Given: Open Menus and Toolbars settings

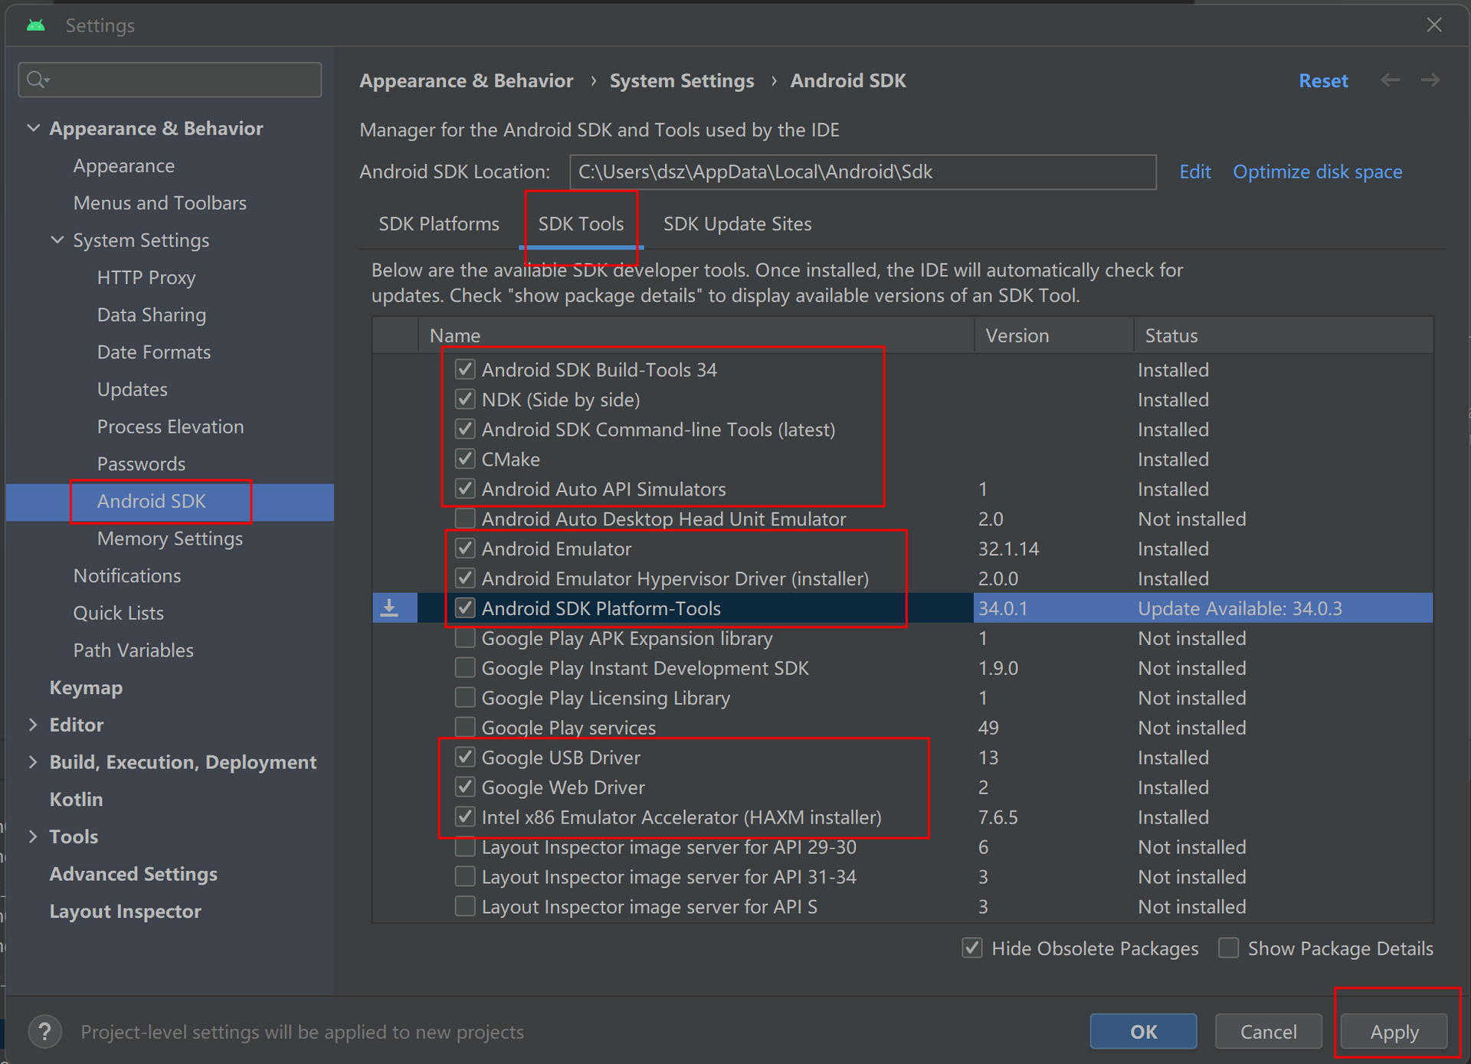Looking at the screenshot, I should coord(160,203).
